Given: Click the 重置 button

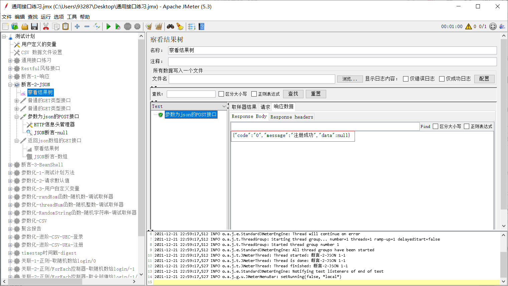Looking at the screenshot, I should click(316, 94).
